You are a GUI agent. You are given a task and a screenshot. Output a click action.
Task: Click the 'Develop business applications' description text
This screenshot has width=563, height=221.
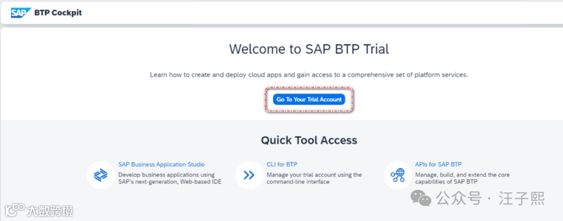[x=166, y=175]
